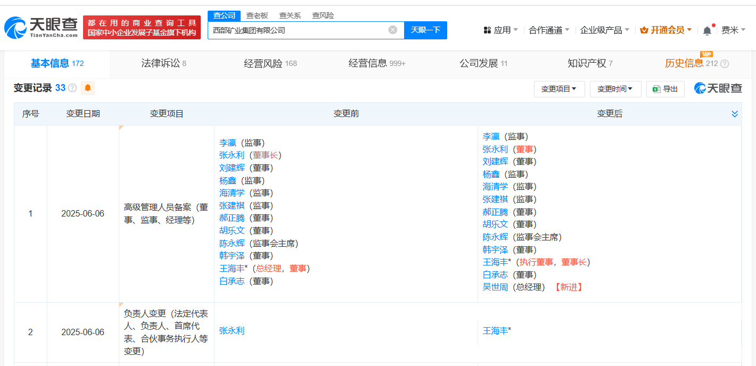Open 王海丰 (执行董事, 董事长) in 变更后
Image resolution: width=756 pixels, height=366 pixels.
(496, 262)
